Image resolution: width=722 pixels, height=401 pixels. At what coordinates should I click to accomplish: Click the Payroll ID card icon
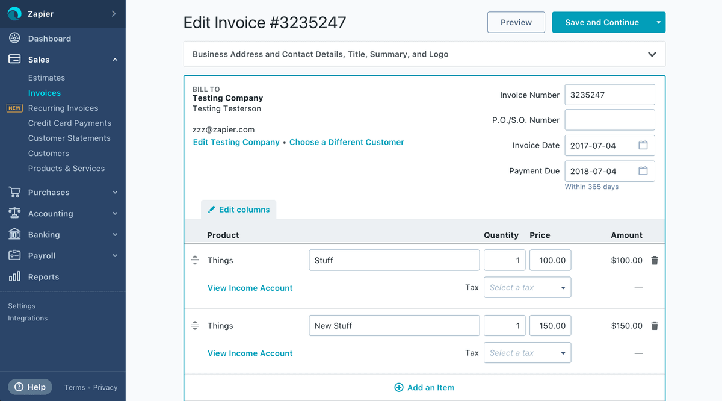(14, 255)
